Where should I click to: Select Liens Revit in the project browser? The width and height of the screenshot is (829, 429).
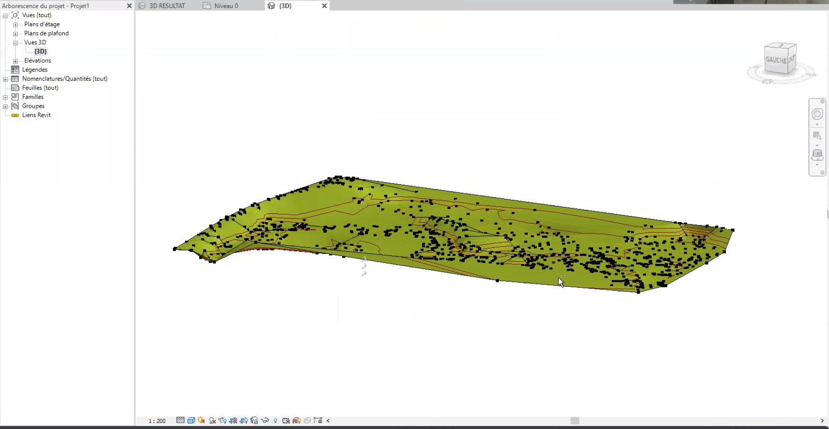coord(36,115)
